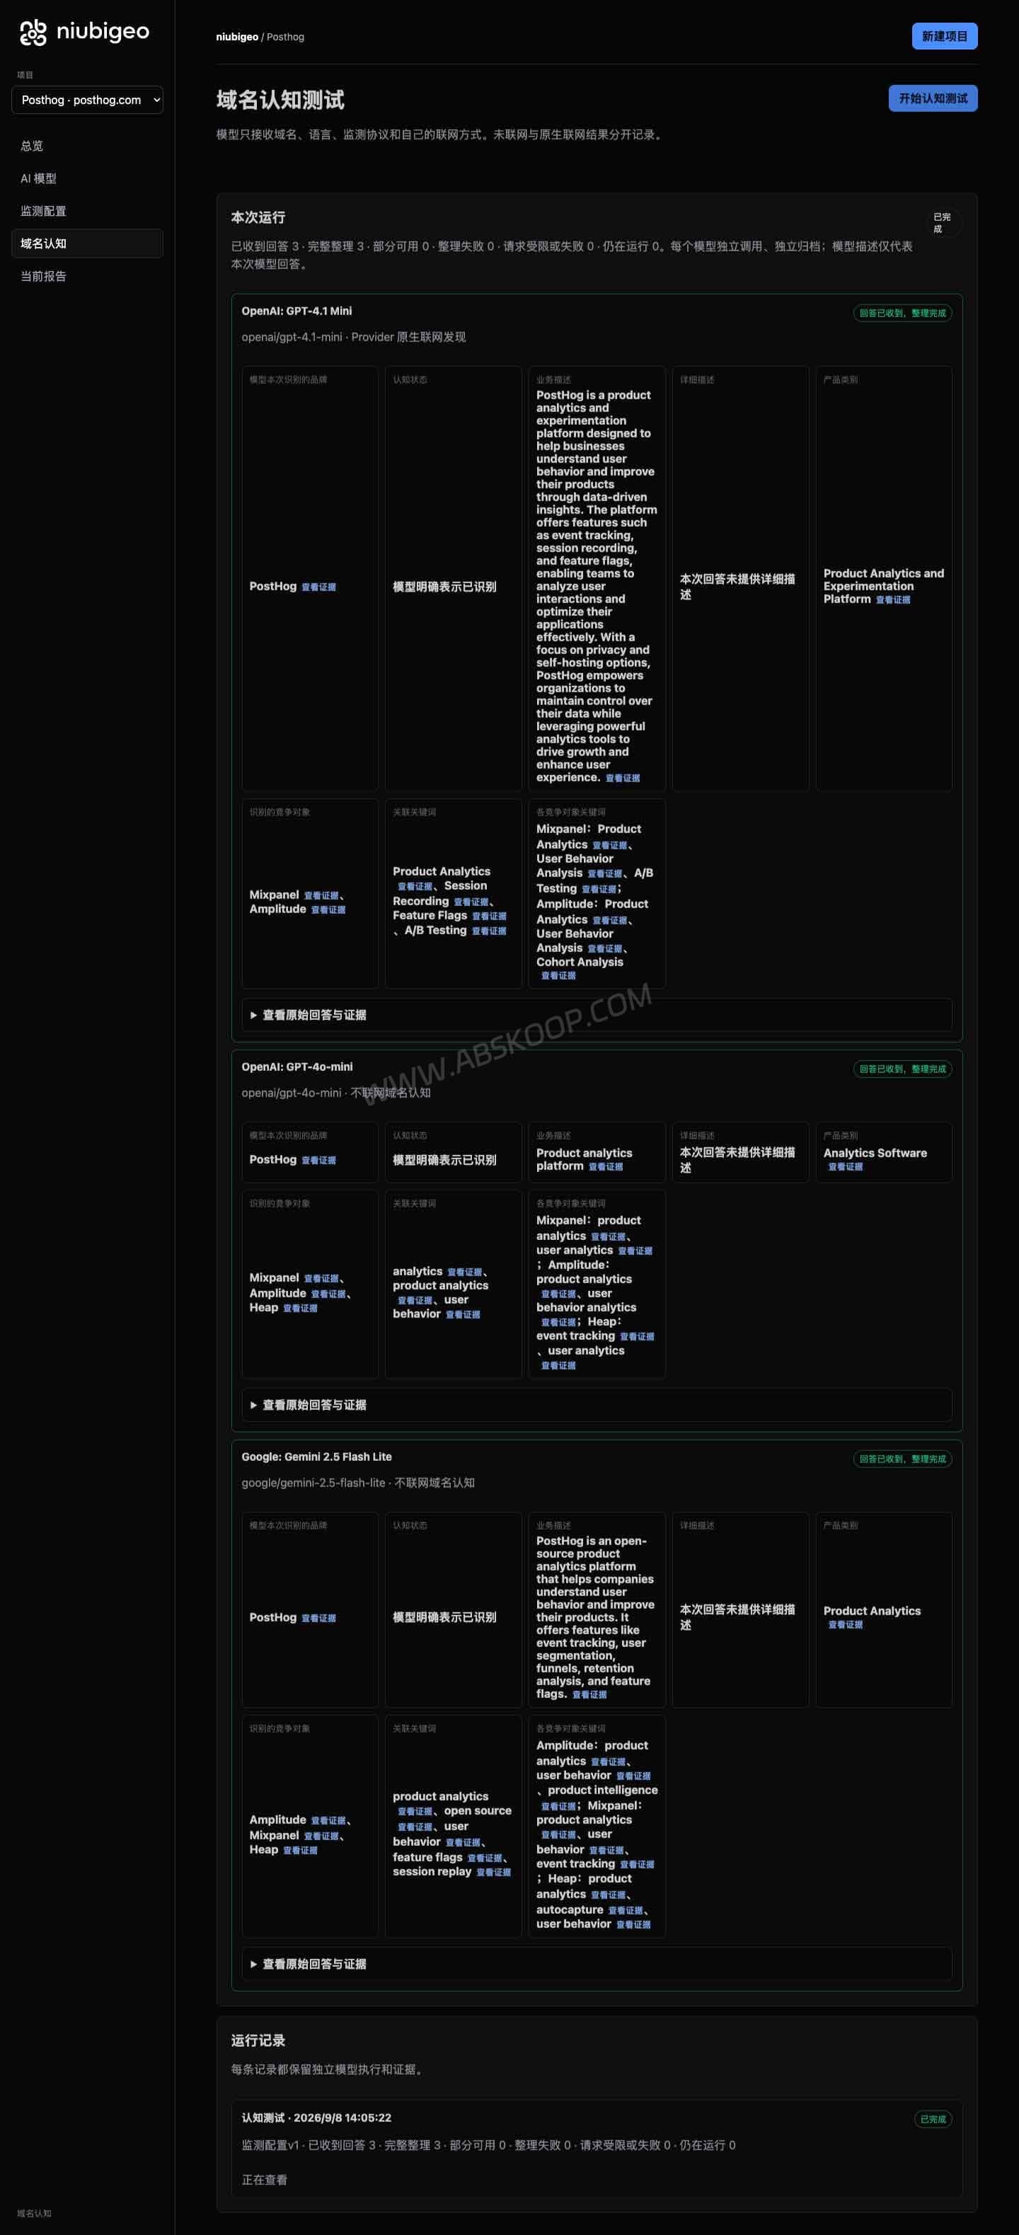Screen dimensions: 1019x2235
Task: Click google/gemini-2.5-flash-lite · 不联网域名认知 text
Action: 358,1483
